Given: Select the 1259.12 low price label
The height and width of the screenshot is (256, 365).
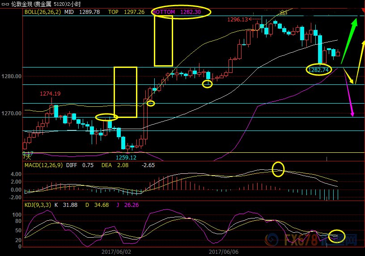Looking at the screenshot, I should (x=126, y=157).
